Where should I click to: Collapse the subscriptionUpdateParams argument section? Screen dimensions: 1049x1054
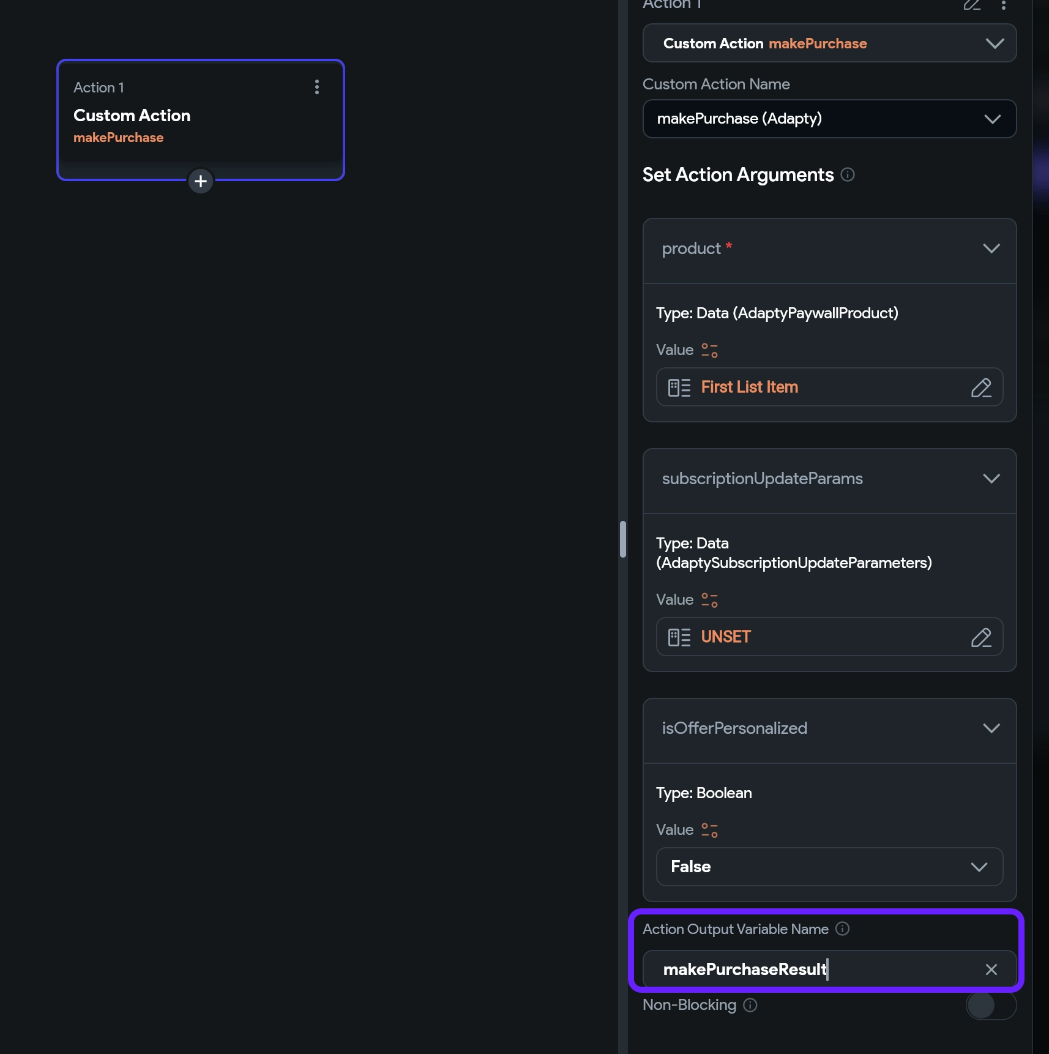[991, 479]
